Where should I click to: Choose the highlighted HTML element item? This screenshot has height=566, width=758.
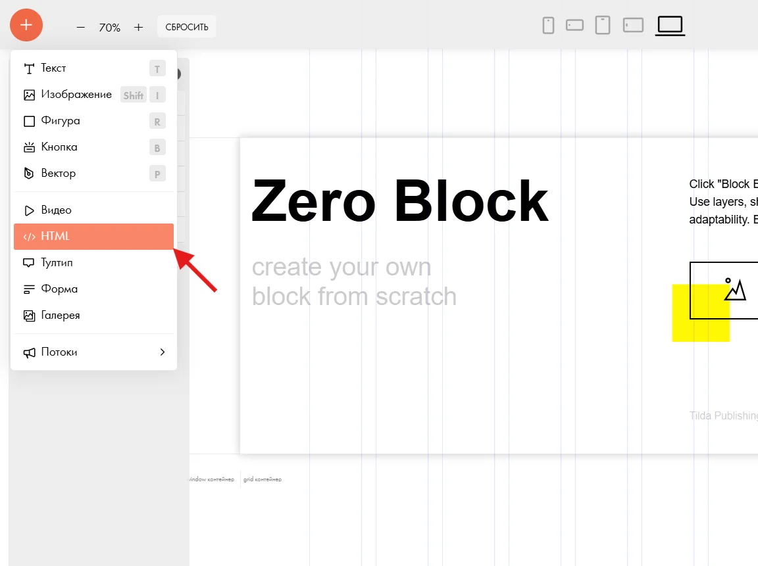(x=94, y=237)
